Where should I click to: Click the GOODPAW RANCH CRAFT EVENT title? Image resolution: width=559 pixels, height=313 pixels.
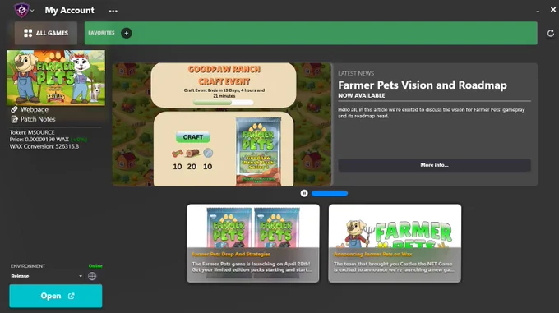coord(224,75)
